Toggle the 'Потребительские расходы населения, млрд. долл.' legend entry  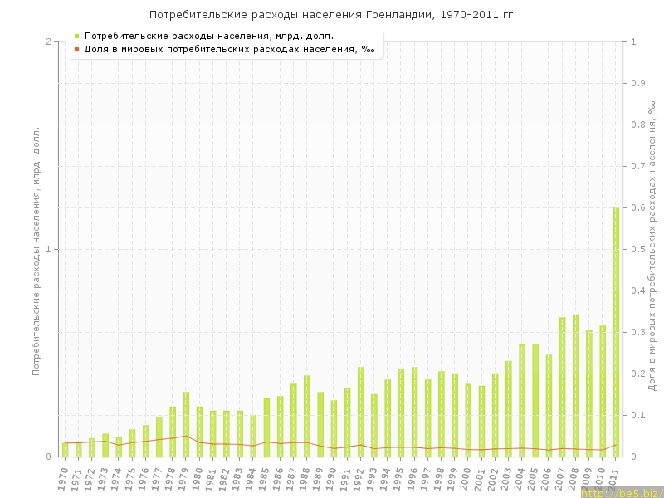pyautogui.click(x=209, y=36)
